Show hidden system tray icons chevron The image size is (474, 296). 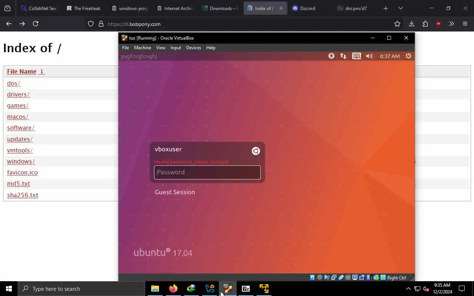[x=408, y=289]
